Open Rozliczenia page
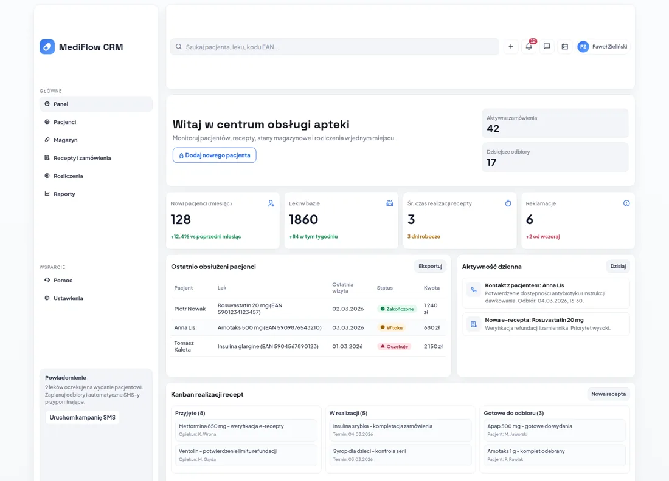 [x=96, y=176]
